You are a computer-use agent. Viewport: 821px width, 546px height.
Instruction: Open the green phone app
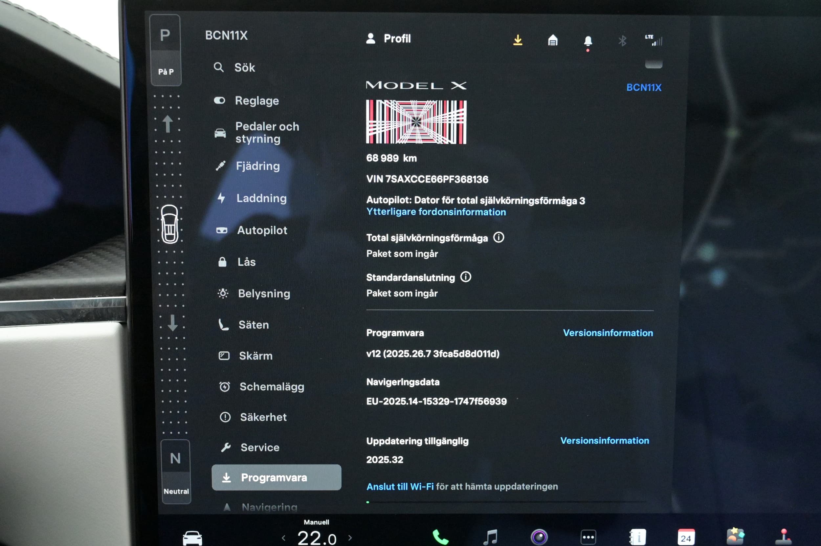pyautogui.click(x=440, y=538)
